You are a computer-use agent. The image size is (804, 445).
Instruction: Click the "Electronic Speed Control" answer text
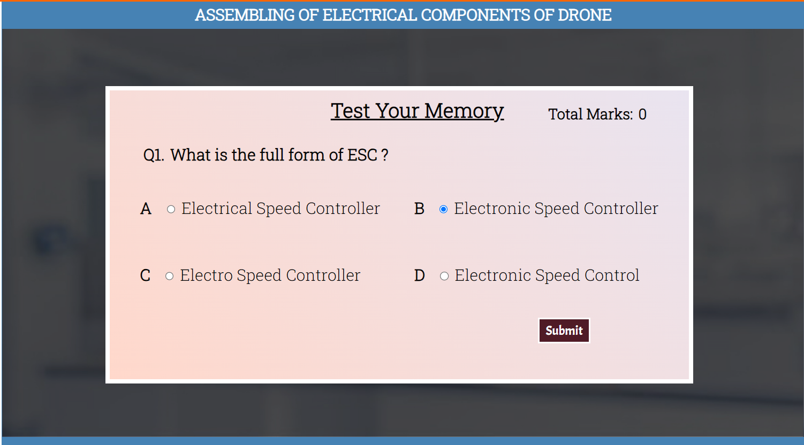[x=547, y=275]
